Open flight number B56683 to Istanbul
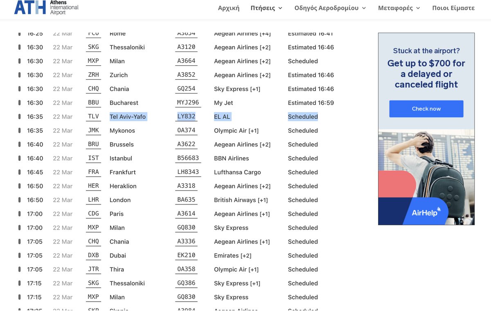 coord(188,158)
